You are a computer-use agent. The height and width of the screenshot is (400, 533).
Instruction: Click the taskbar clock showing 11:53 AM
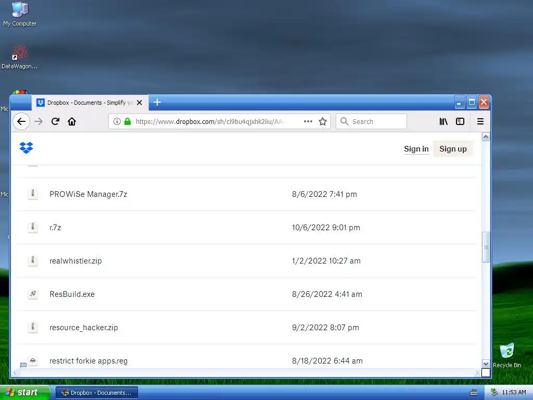point(514,393)
